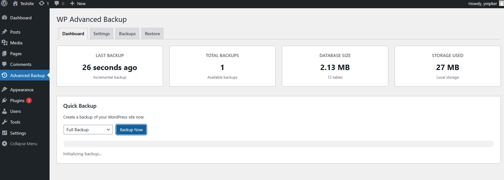Click the plus New icon

pyautogui.click(x=72, y=3)
